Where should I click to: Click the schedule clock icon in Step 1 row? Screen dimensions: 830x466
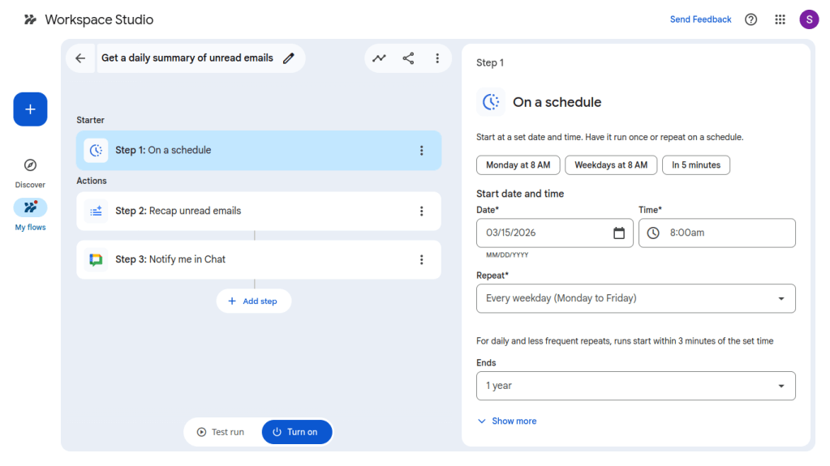pyautogui.click(x=96, y=150)
